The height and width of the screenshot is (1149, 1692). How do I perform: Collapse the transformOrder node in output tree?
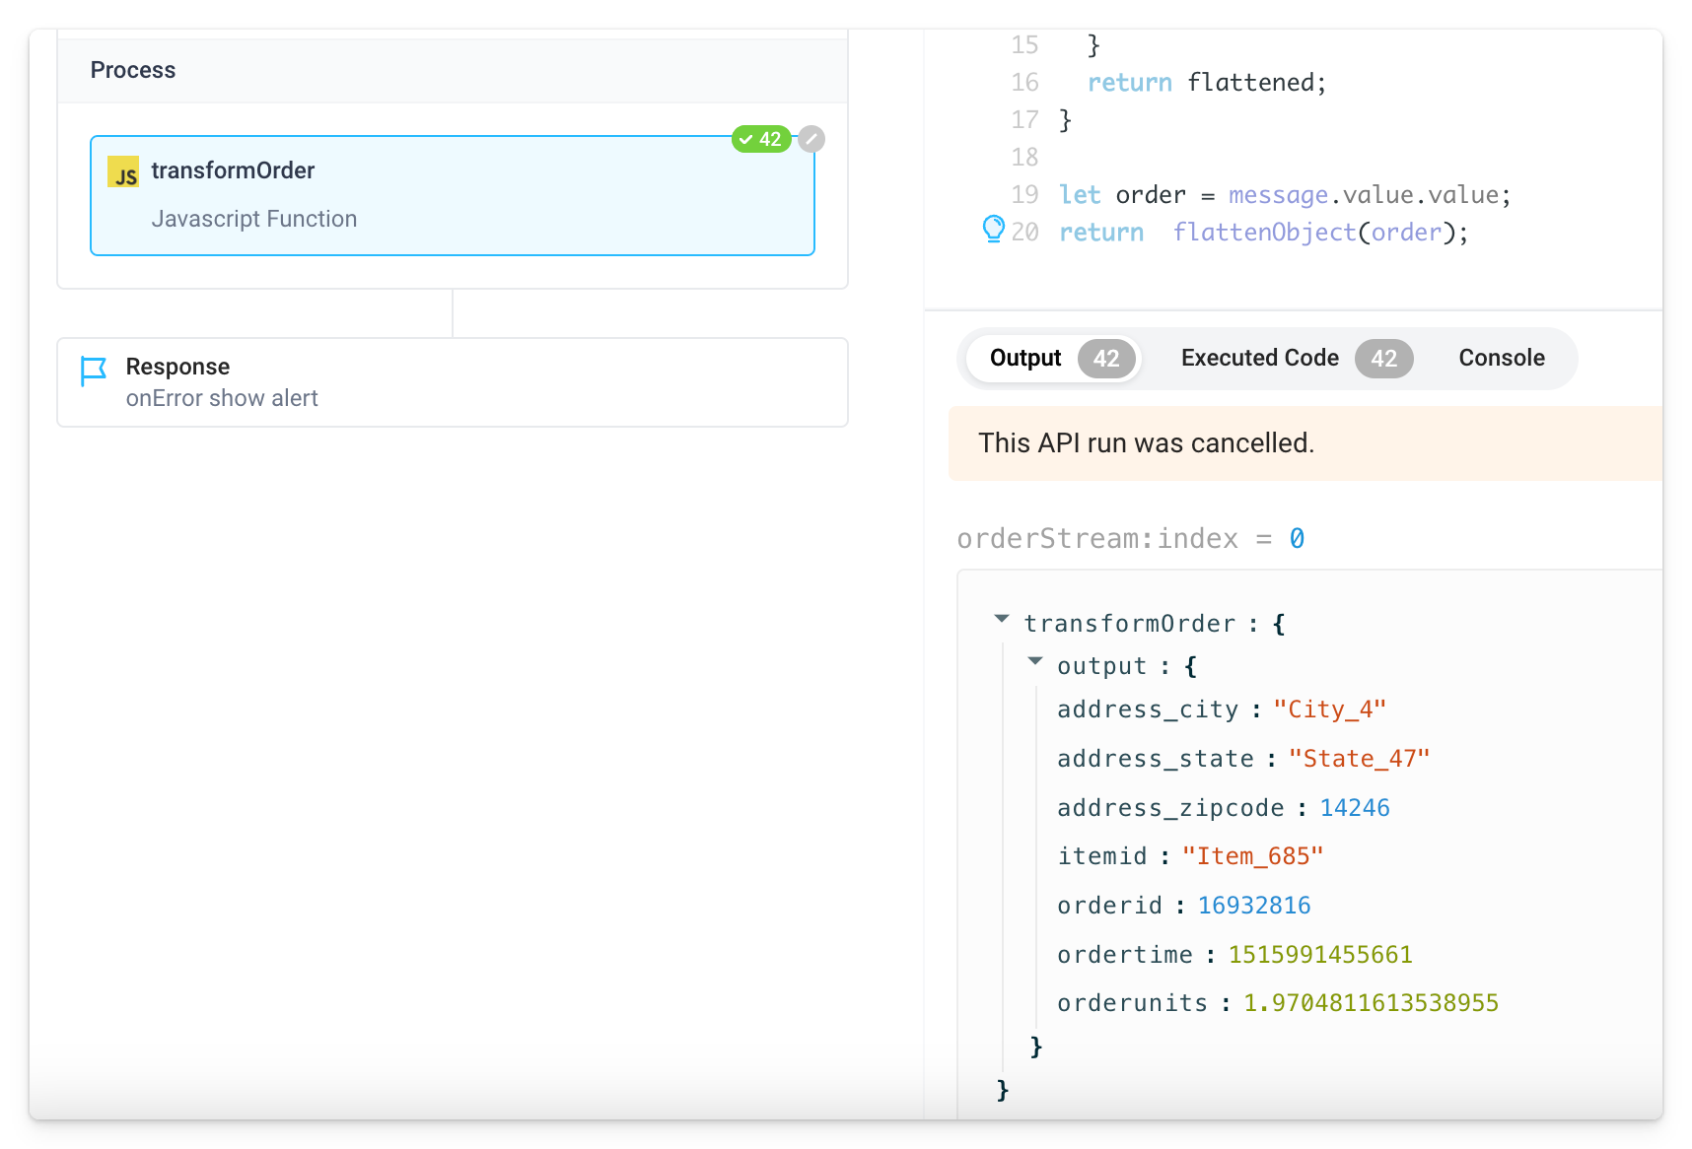(1002, 620)
